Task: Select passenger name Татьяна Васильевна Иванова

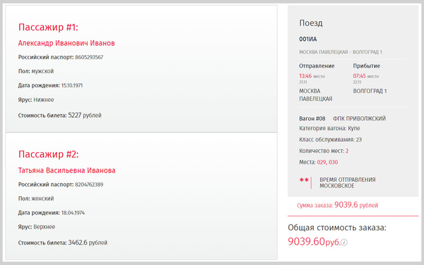Action: 67,170
